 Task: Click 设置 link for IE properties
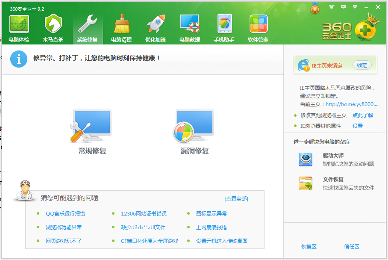[x=358, y=126]
